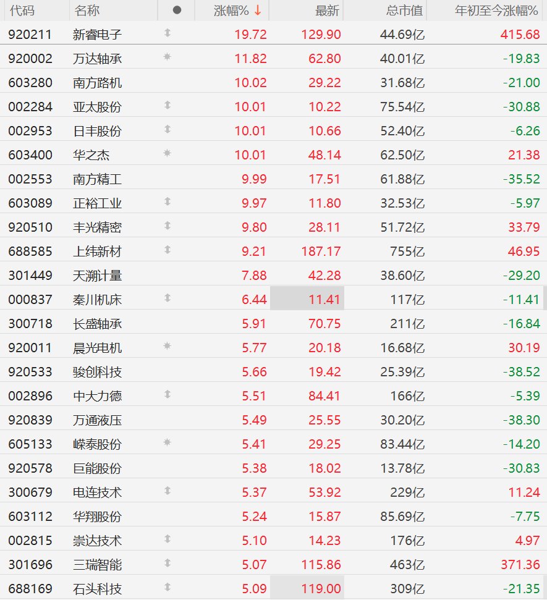Click the marker icon in 正裕工业 row

[167, 202]
